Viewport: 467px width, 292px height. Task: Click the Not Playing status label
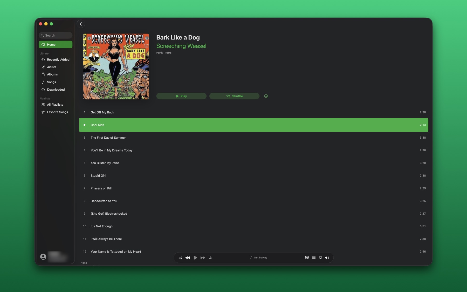261,258
